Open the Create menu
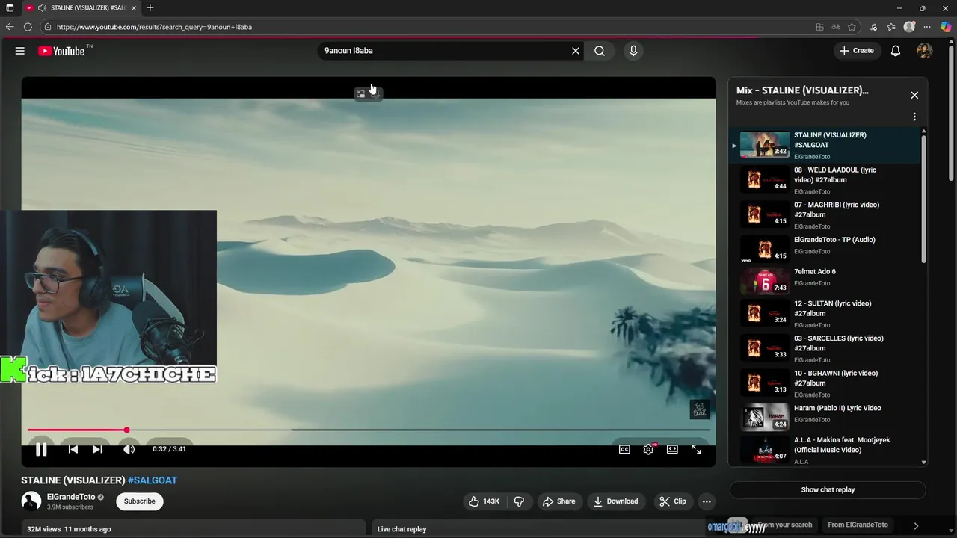The image size is (957, 538). pyautogui.click(x=857, y=51)
